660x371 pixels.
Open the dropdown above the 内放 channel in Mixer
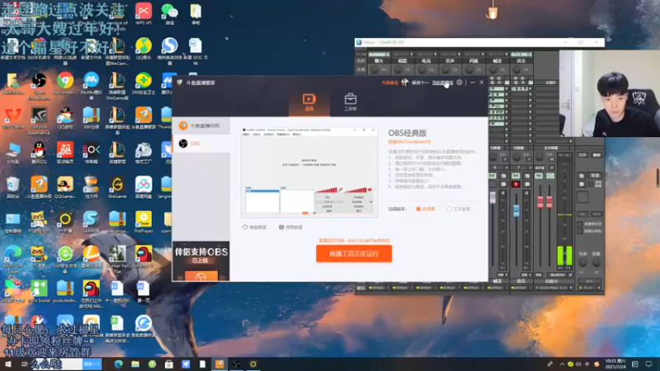(x=473, y=54)
